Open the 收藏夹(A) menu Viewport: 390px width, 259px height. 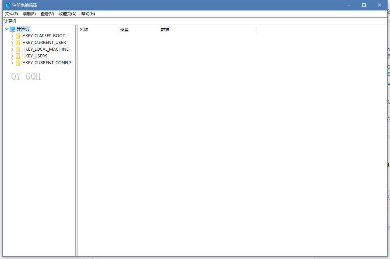68,14
